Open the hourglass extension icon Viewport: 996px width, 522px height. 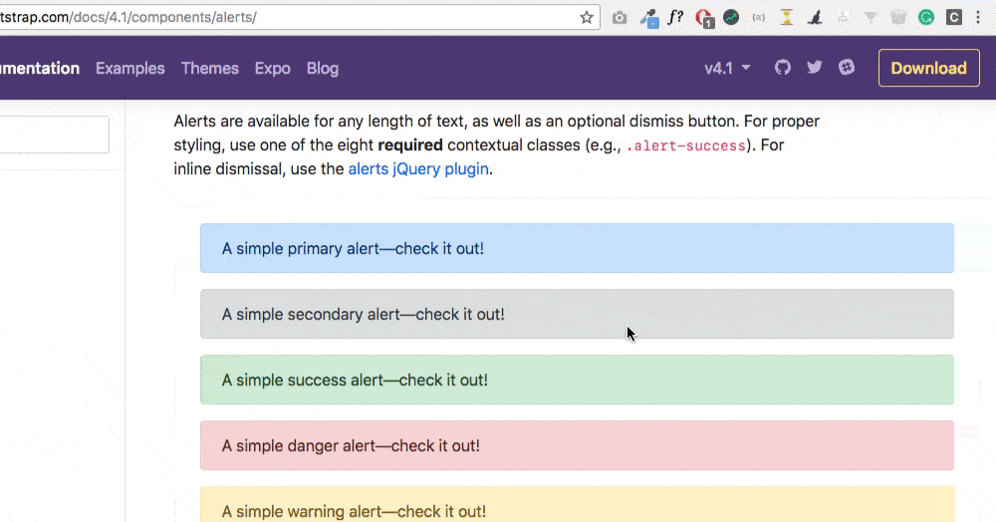787,18
